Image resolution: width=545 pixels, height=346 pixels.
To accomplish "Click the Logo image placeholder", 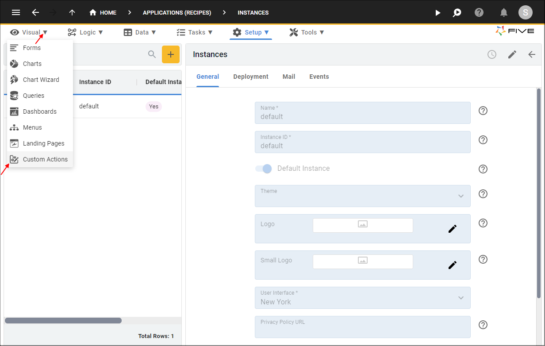I will tap(363, 225).
